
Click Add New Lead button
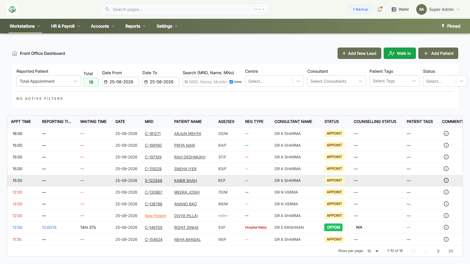[359, 53]
